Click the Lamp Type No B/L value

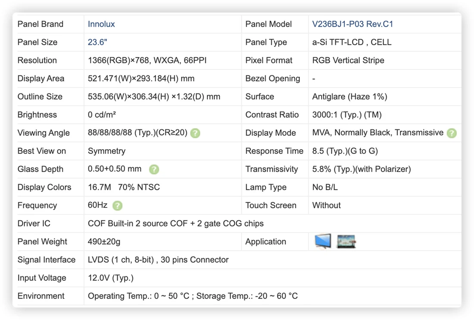click(x=324, y=187)
